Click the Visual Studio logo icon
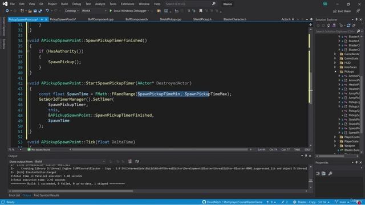Viewport: 365px width, 205px height. 5,4
